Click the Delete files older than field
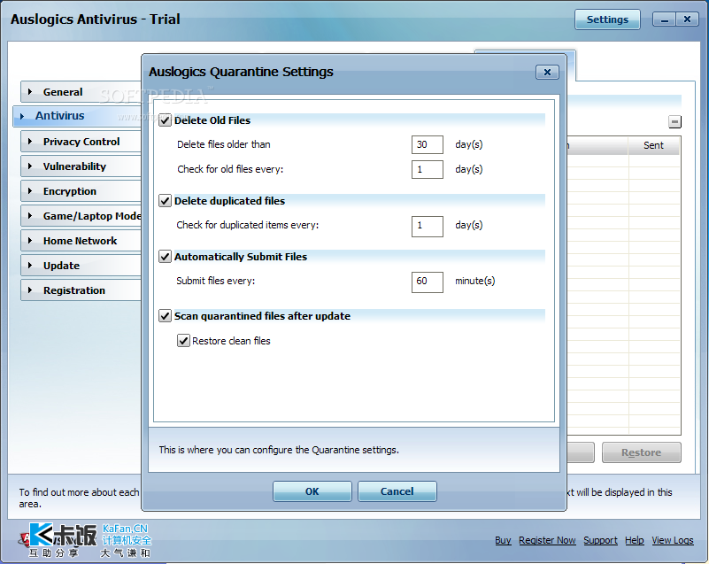The height and width of the screenshot is (564, 709). (428, 144)
